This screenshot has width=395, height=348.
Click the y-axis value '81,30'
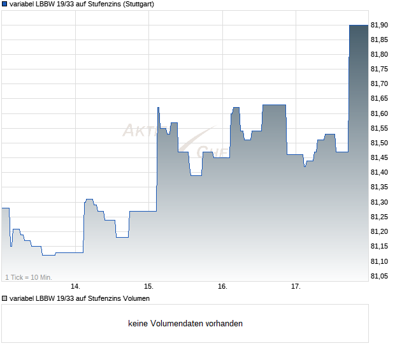(379, 202)
